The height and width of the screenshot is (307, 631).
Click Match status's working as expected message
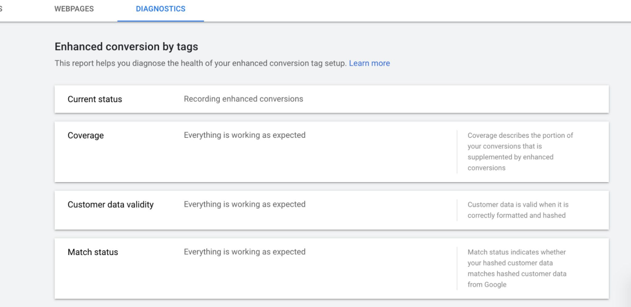coord(245,252)
